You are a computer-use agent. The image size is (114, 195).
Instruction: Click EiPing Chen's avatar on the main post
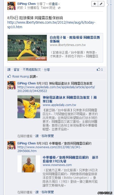tap(11, 6)
